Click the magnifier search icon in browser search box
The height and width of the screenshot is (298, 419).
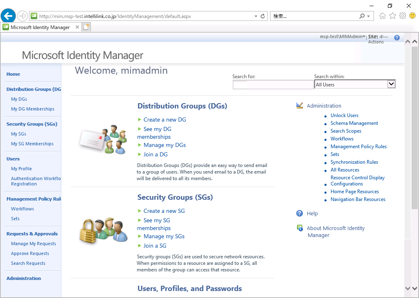pos(362,16)
